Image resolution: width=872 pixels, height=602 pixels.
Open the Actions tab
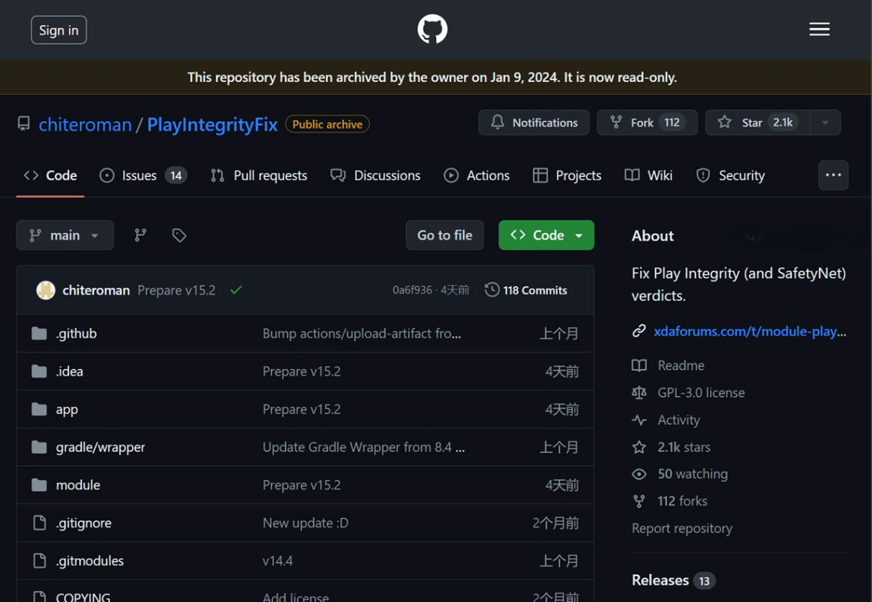476,175
